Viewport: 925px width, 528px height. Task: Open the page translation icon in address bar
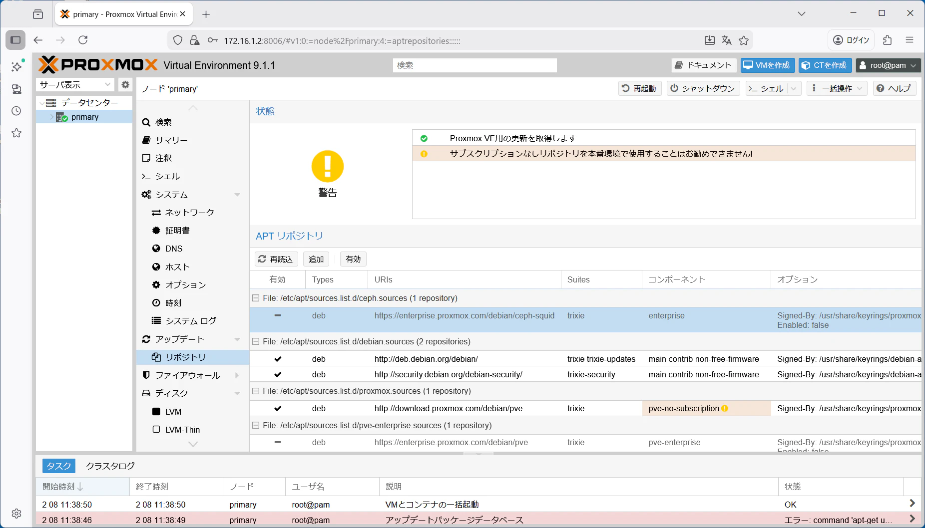click(x=727, y=40)
